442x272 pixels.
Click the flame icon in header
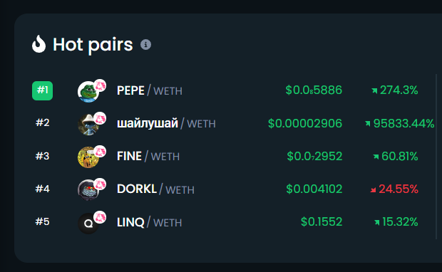pyautogui.click(x=38, y=44)
